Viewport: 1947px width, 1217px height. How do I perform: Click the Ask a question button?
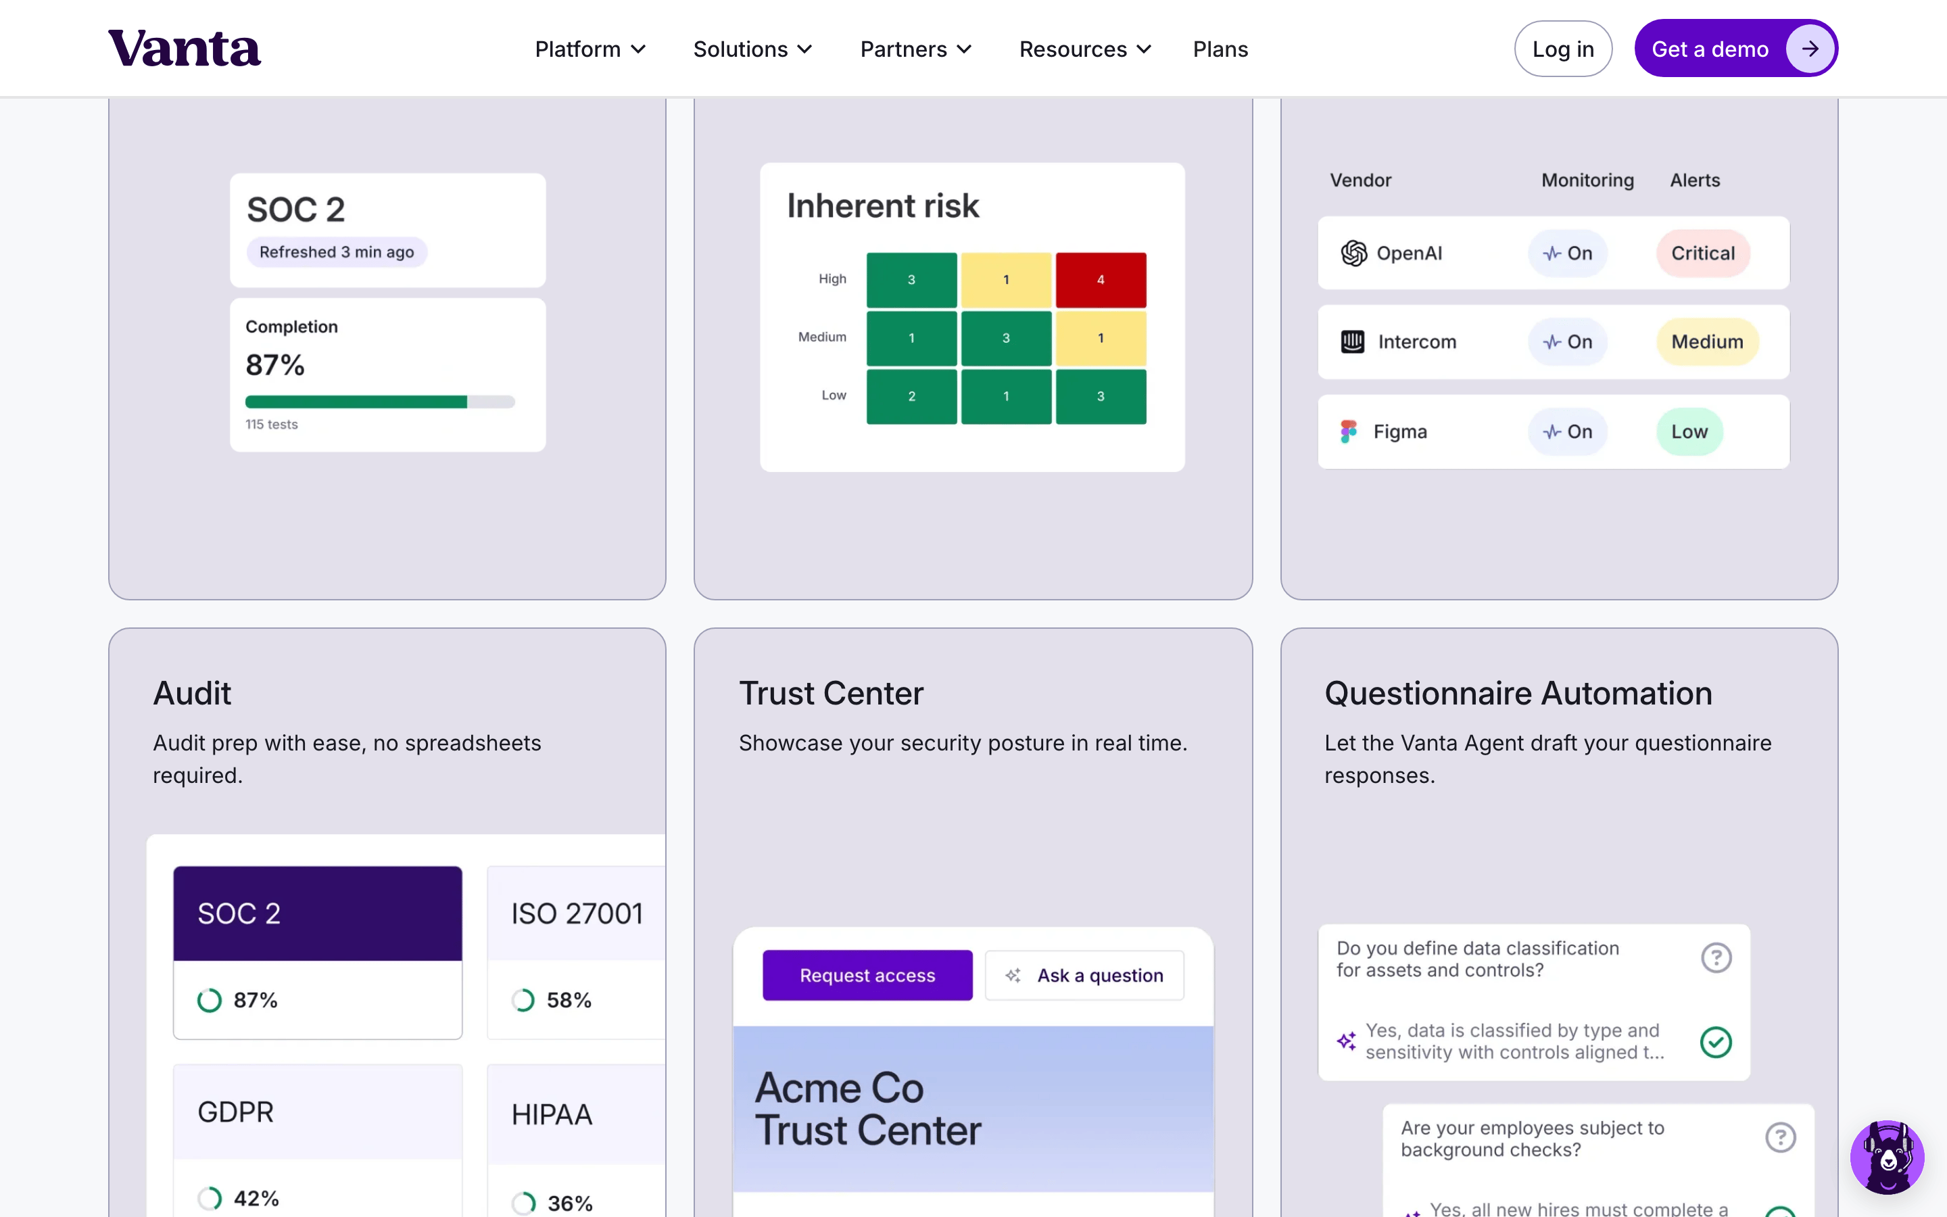coord(1084,976)
